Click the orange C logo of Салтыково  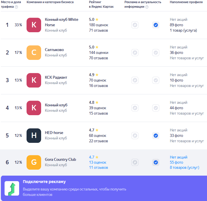(34, 52)
